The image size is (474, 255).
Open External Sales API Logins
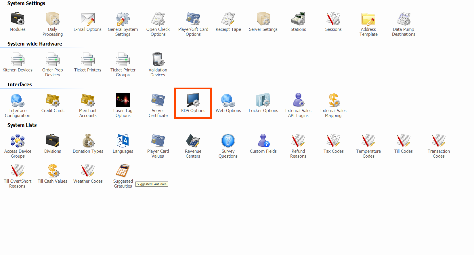click(298, 100)
